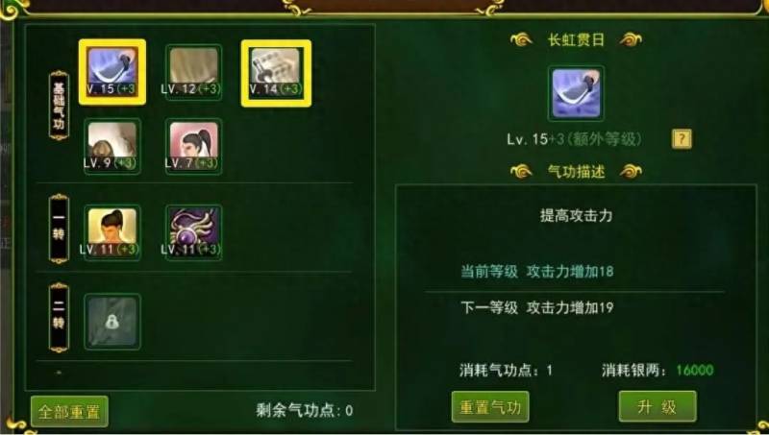Select the LV.11 purple orb skill
This screenshot has height=435, width=769.
pyautogui.click(x=194, y=232)
